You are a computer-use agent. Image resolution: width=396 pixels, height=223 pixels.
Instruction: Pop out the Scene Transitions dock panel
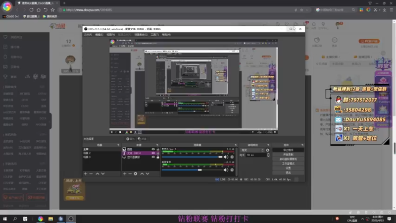pos(268,145)
